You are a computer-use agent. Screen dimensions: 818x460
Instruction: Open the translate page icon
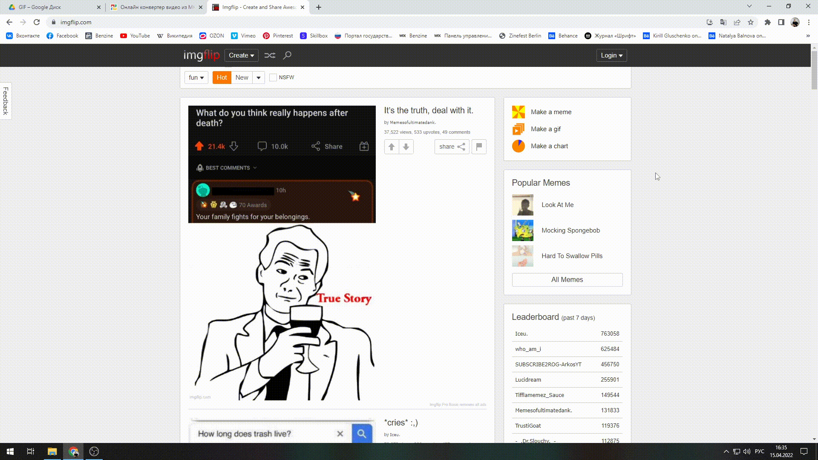click(723, 22)
